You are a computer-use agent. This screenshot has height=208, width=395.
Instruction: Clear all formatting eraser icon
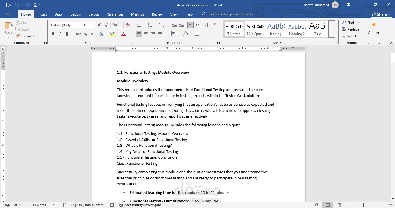click(x=128, y=25)
